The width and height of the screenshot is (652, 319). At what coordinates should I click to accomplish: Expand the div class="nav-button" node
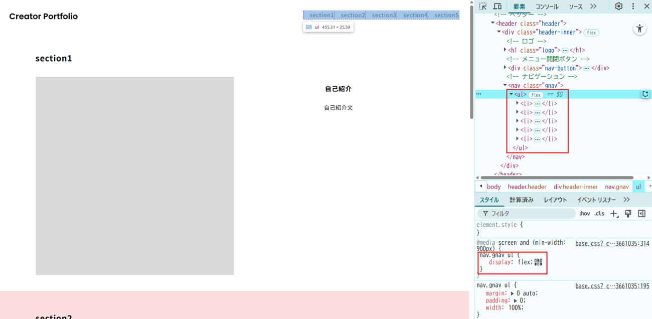click(505, 68)
